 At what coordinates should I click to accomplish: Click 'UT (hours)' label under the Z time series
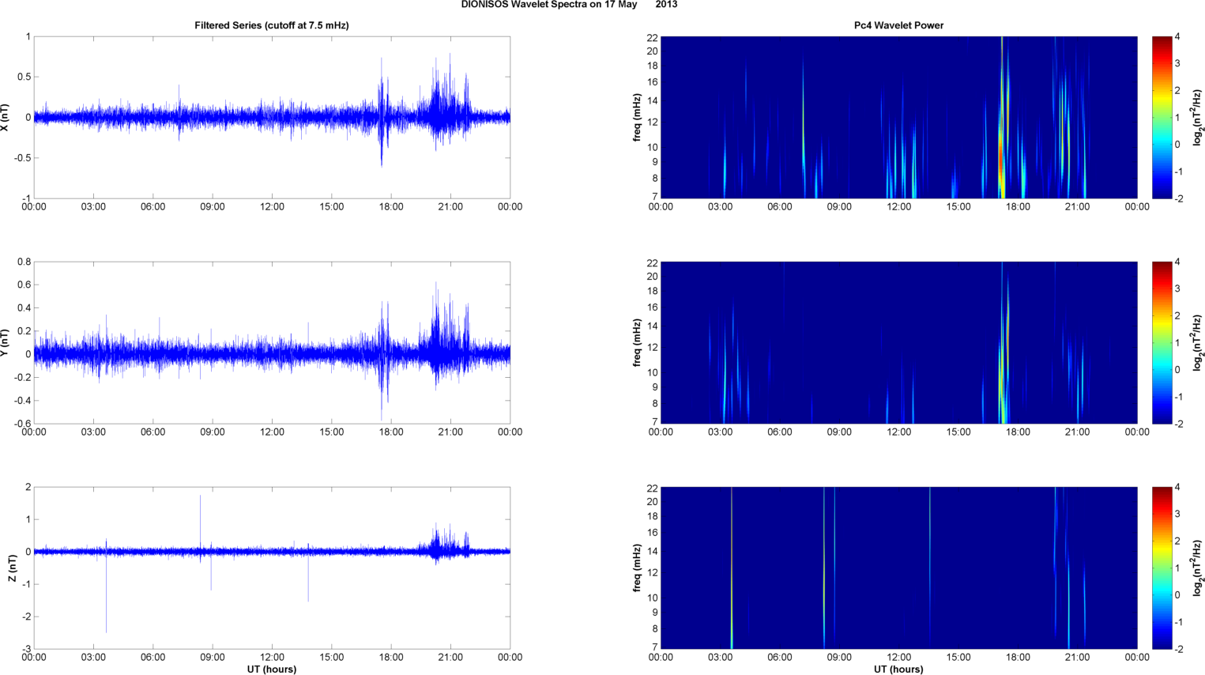point(272,669)
